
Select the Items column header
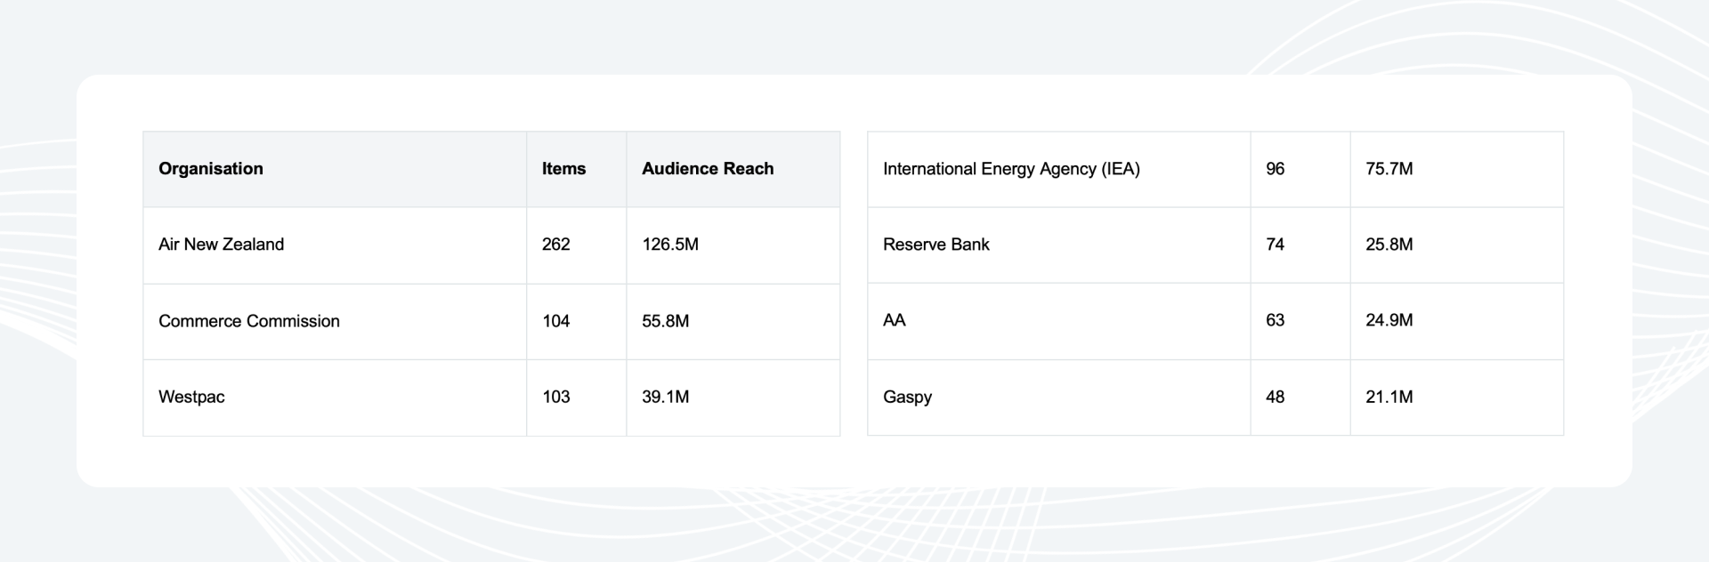click(577, 169)
